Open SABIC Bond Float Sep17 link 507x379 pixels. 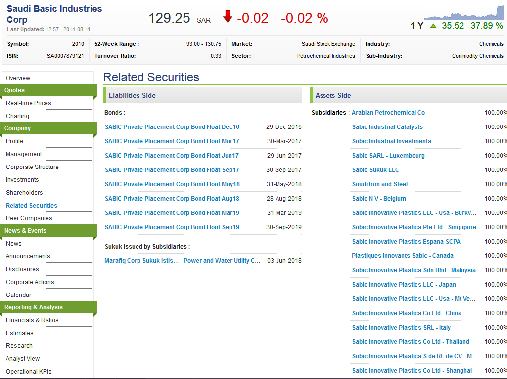point(172,170)
